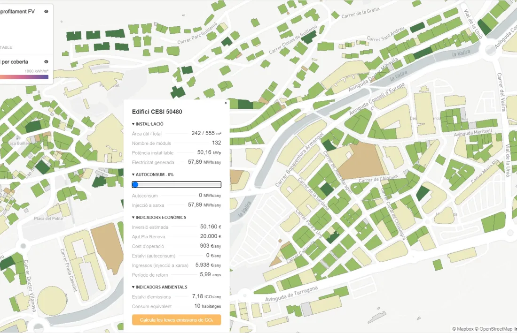Click the Potència instal·lable value 50,16 kWp
Viewport: 517px width, 333px height.
click(x=210, y=152)
